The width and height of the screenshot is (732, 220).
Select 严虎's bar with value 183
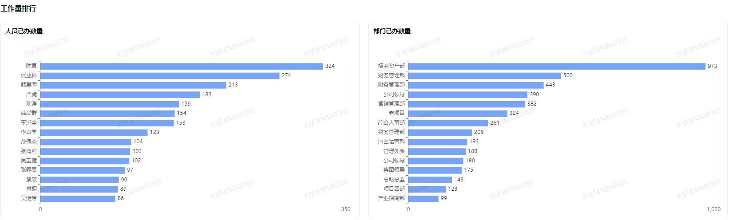[120, 94]
